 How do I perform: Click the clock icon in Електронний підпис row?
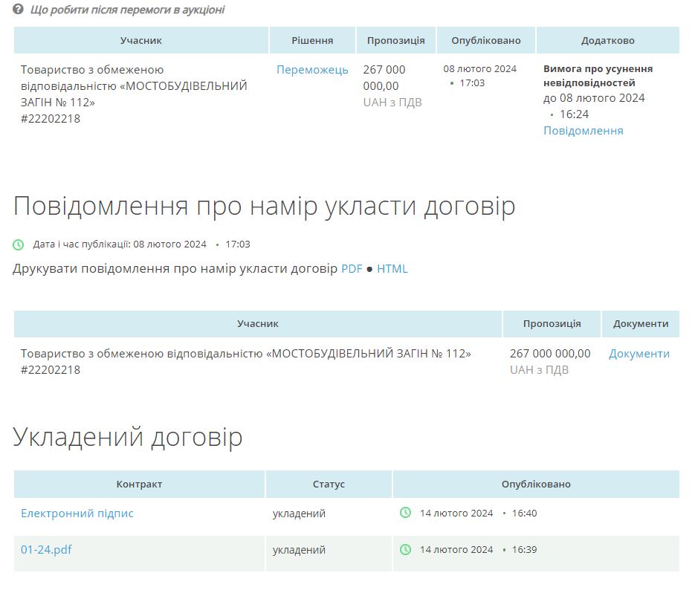405,513
